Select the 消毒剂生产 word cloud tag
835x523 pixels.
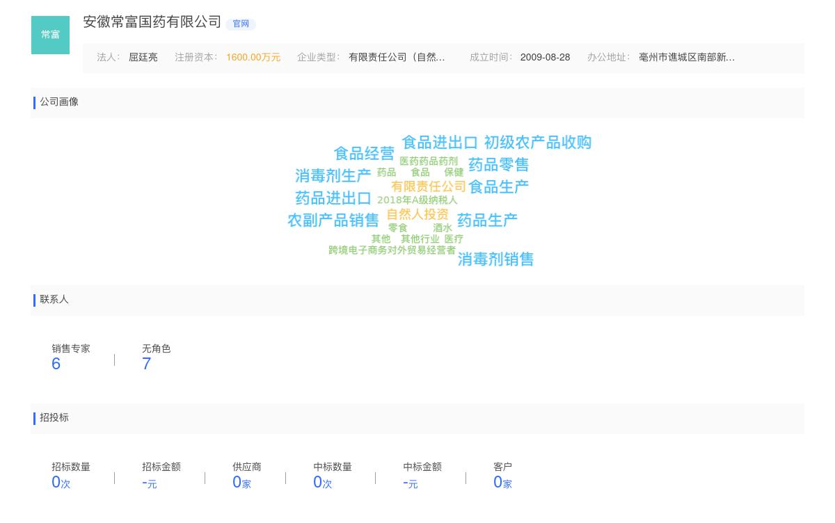[333, 175]
